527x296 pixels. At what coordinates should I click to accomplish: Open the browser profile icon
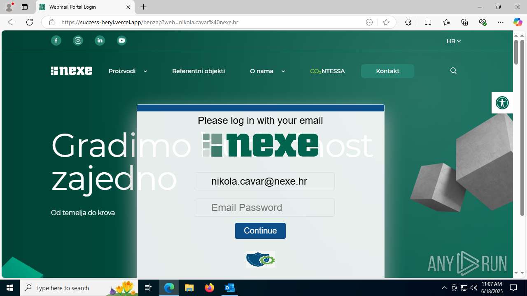point(9,7)
